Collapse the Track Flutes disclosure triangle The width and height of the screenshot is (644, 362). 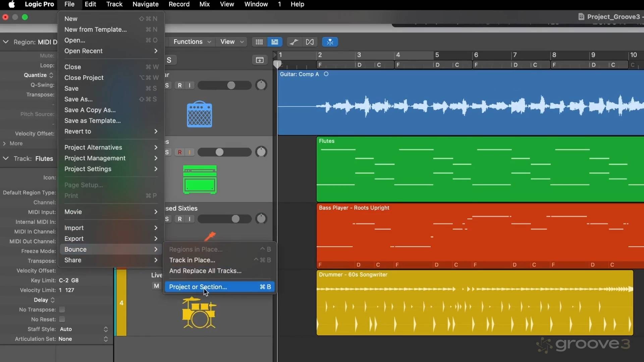click(6, 158)
